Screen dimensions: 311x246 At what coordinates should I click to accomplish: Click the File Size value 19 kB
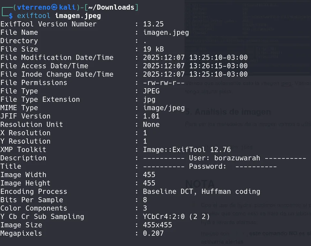tap(153, 49)
